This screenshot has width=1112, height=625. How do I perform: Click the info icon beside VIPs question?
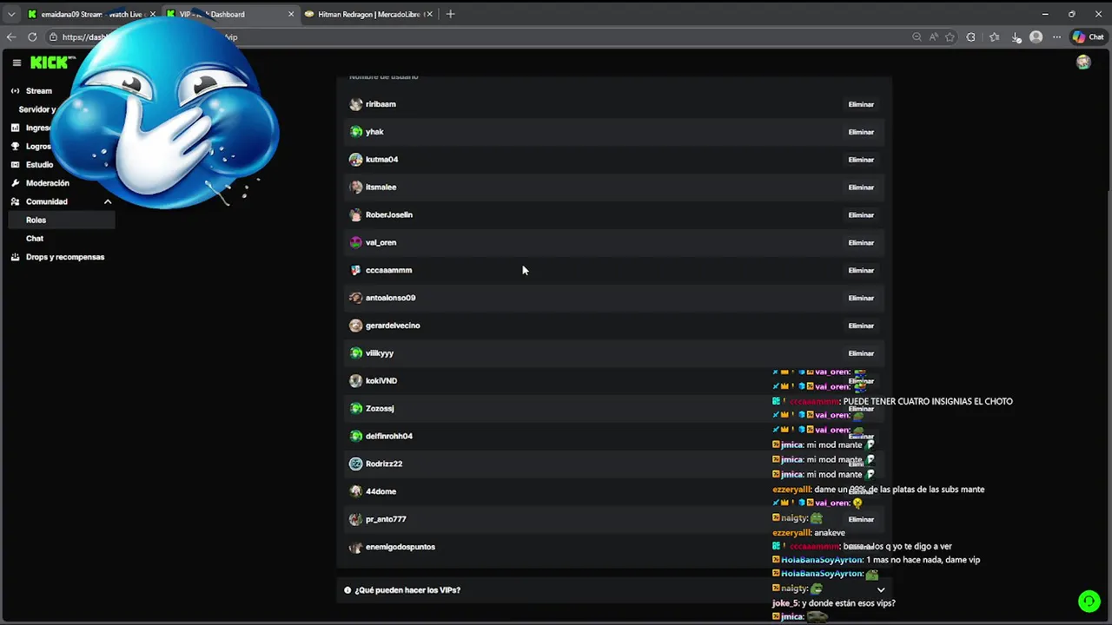(347, 590)
